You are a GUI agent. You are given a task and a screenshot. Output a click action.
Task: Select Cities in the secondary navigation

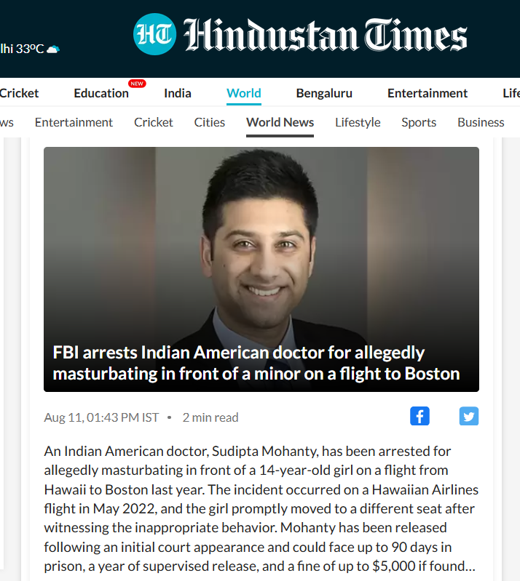209,122
